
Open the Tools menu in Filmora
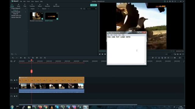click(28, 1)
